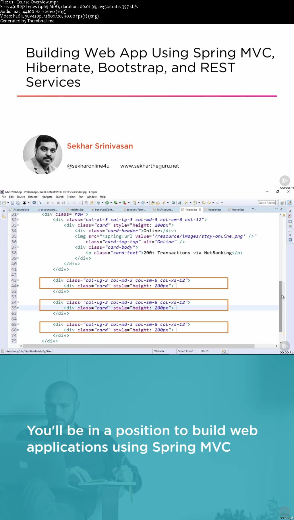Click the Save All toolbar icon
The image size is (294, 520).
click(18, 203)
